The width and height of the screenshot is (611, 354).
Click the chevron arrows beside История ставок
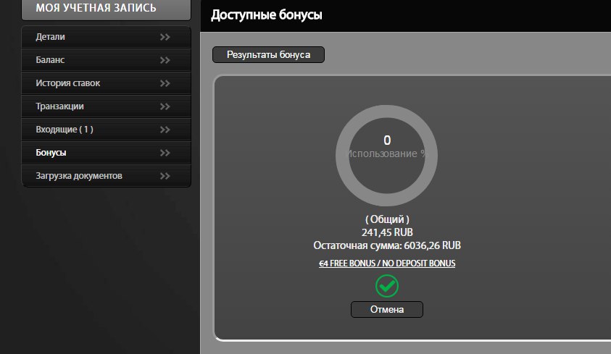click(165, 83)
